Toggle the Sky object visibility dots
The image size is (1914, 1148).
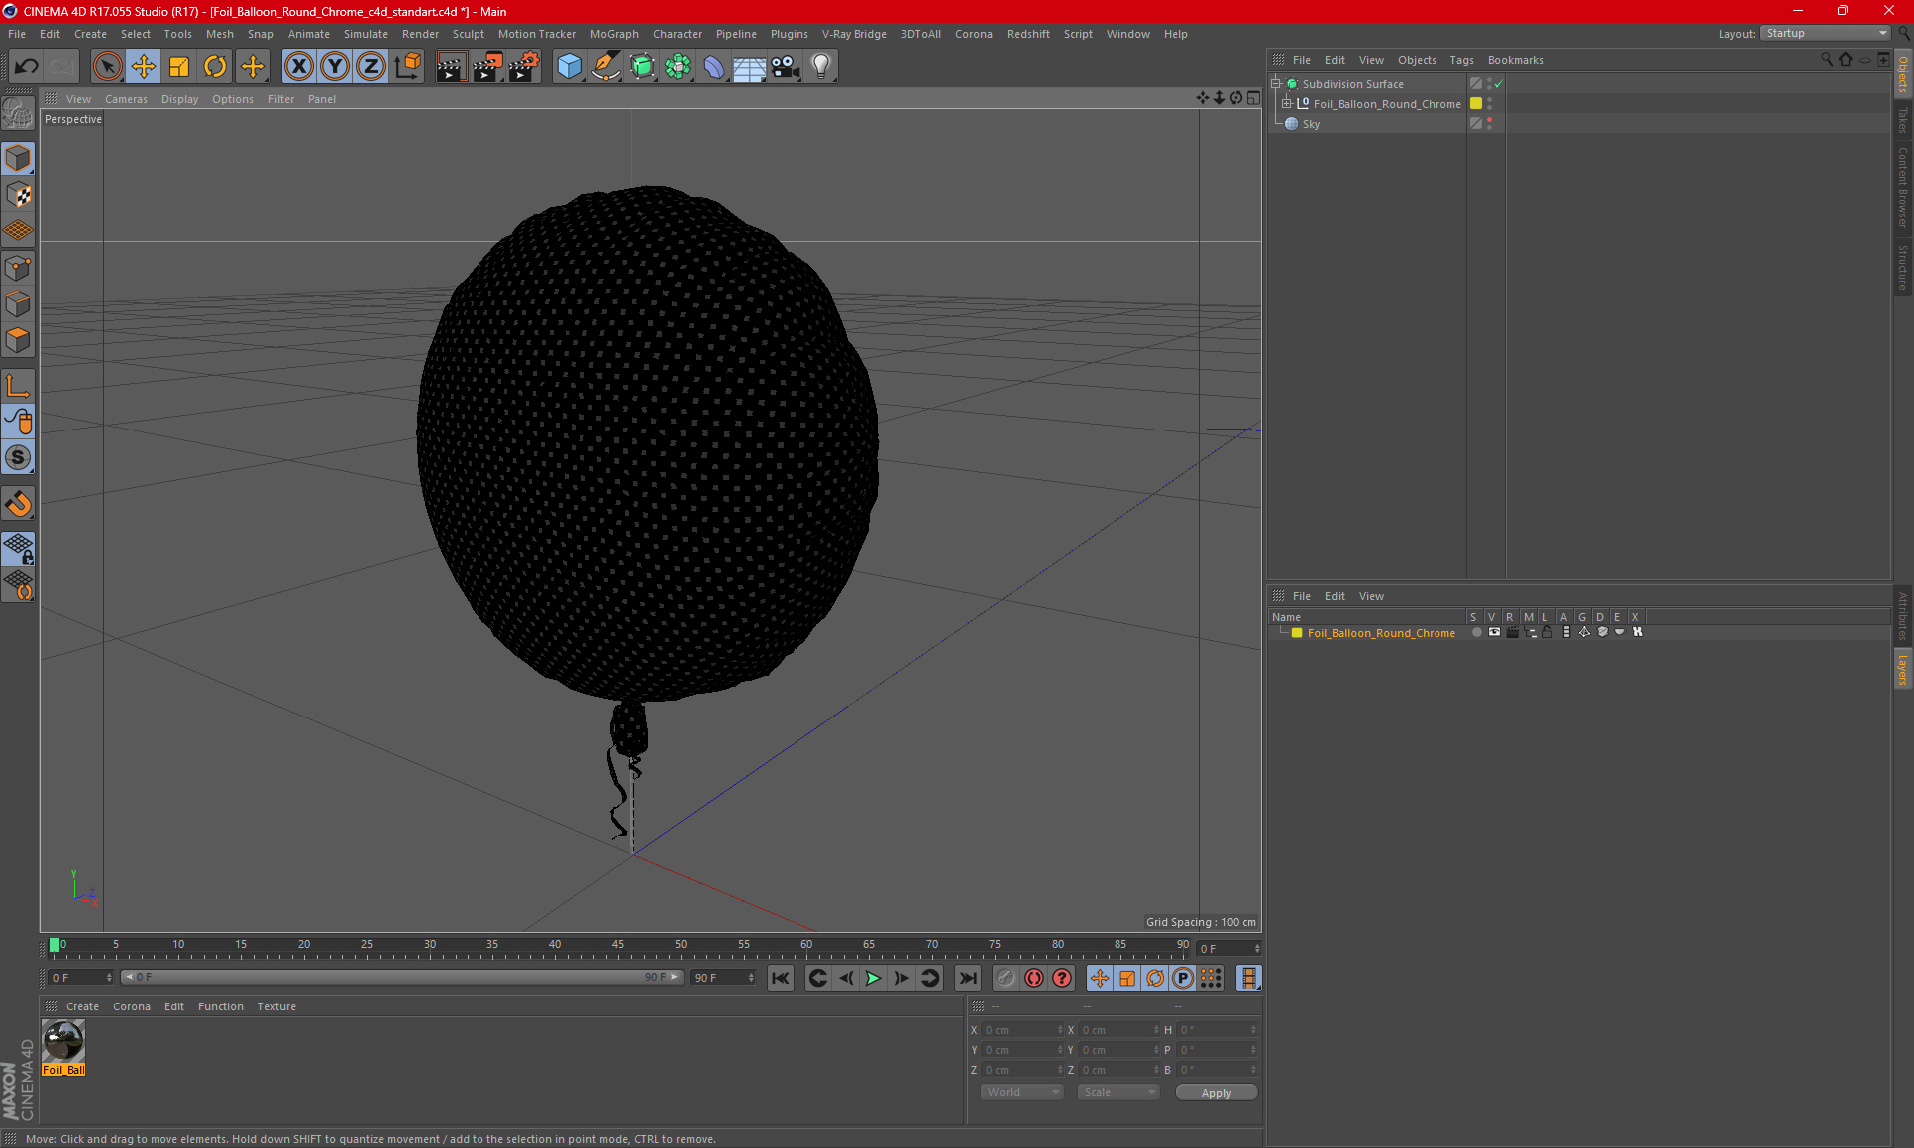click(1489, 123)
